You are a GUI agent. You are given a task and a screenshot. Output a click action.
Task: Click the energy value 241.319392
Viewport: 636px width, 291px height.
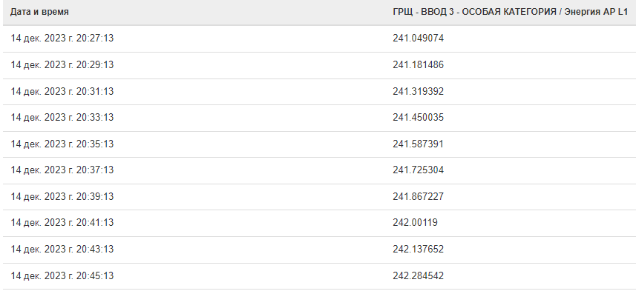pyautogui.click(x=418, y=92)
